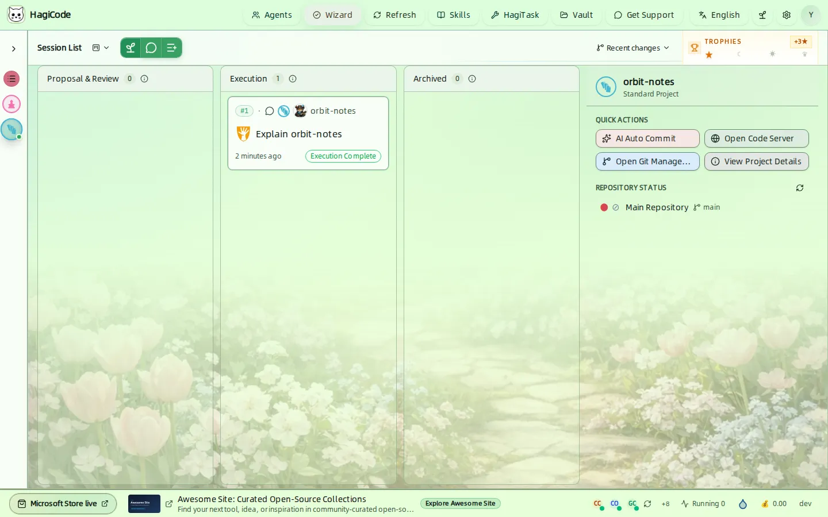Viewport: 828px width, 517px height.
Task: Open the Wizard menu item
Action: (333, 15)
